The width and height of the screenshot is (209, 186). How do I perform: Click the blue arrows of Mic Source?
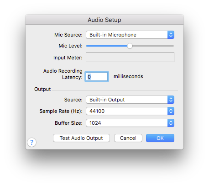tap(171, 35)
